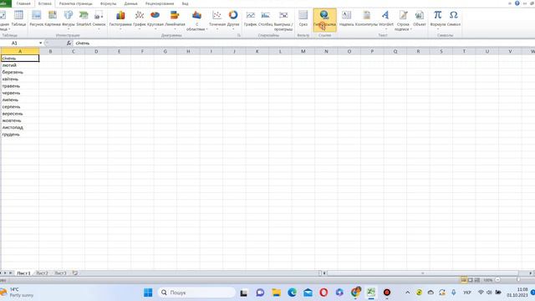Image resolution: width=535 pixels, height=301 pixels.
Task: Select the cell containing грудень
Action: point(20,135)
